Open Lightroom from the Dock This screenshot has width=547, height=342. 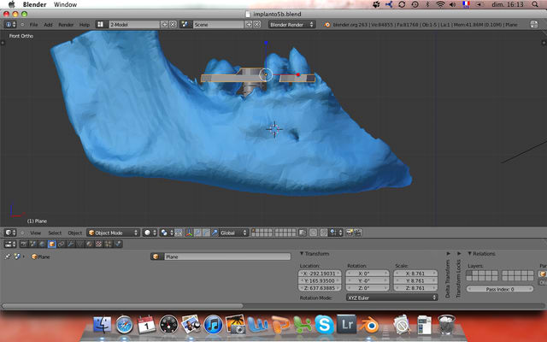349,325
